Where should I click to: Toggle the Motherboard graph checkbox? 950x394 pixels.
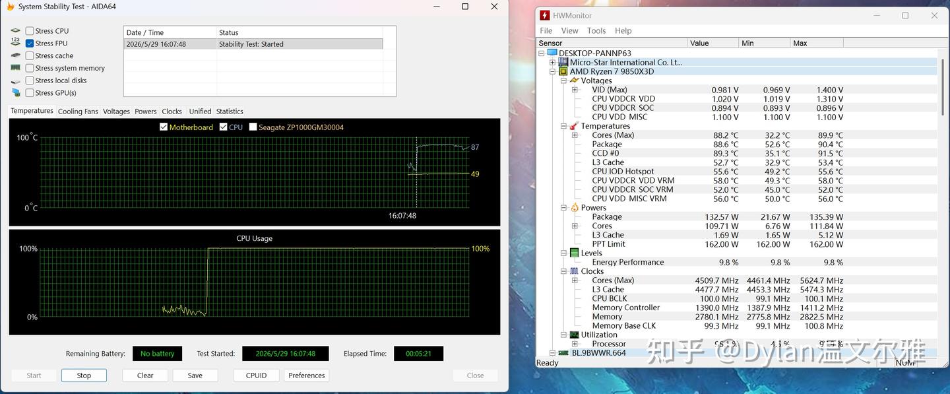click(x=164, y=127)
